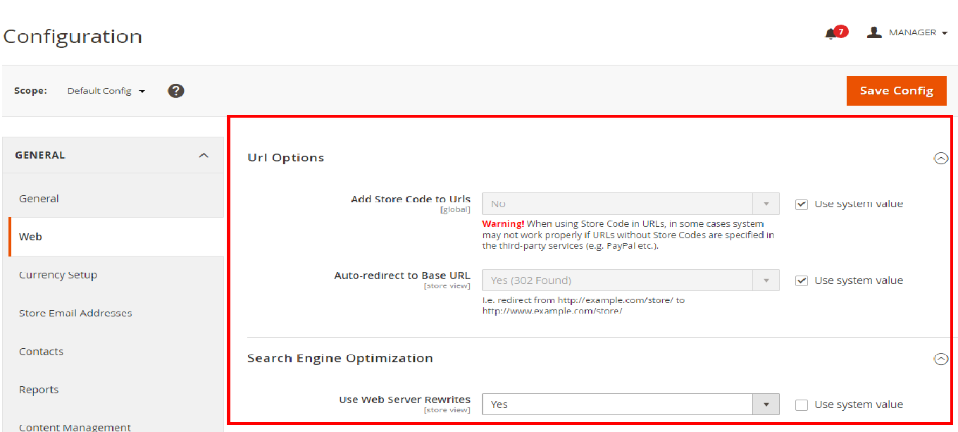This screenshot has width=958, height=432.
Task: Collapse the Url Options section
Action: click(x=940, y=159)
